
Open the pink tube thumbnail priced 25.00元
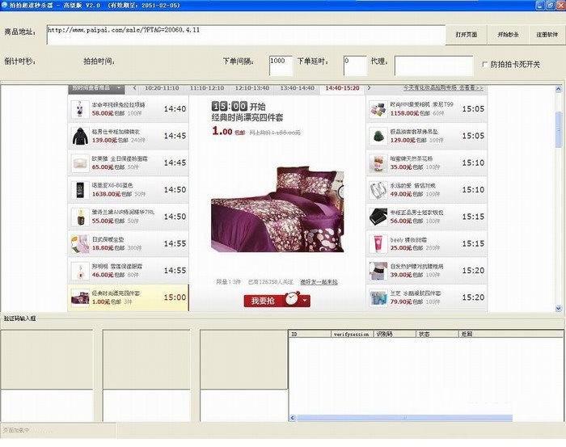tap(378, 244)
